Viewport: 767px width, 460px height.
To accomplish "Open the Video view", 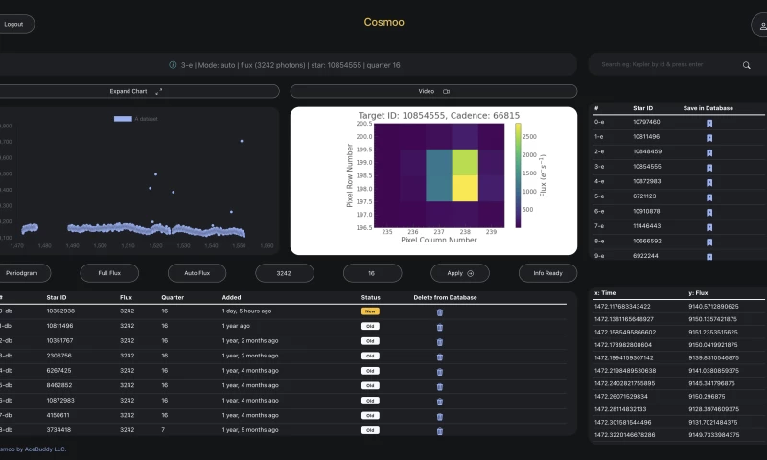I will click(x=433, y=91).
